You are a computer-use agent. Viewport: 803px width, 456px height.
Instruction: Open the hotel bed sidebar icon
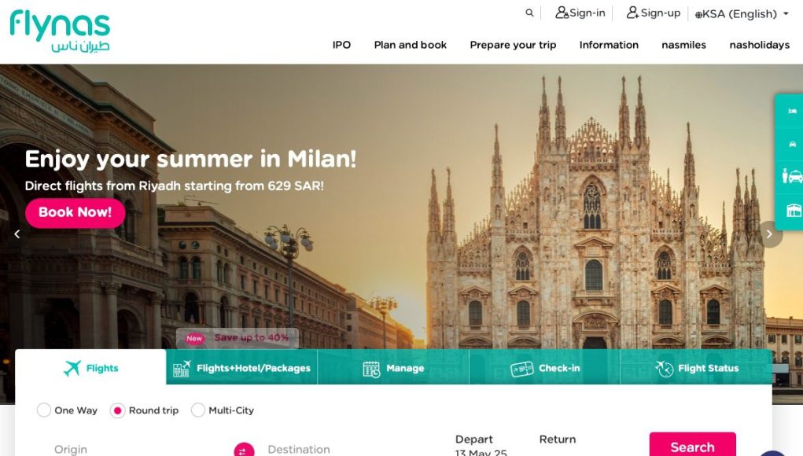(x=792, y=111)
